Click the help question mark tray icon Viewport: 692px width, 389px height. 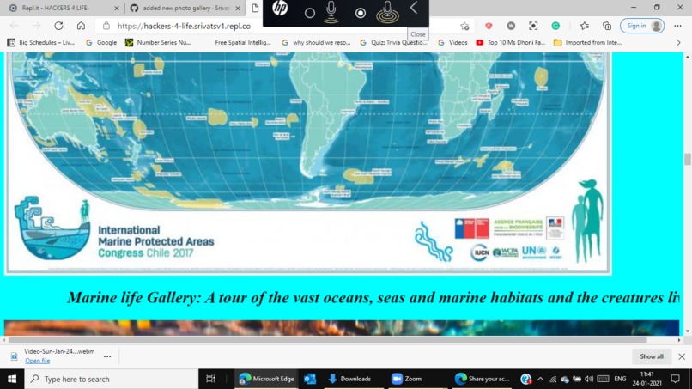click(x=525, y=379)
